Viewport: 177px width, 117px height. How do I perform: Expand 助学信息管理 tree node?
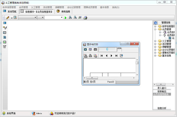coord(155,27)
